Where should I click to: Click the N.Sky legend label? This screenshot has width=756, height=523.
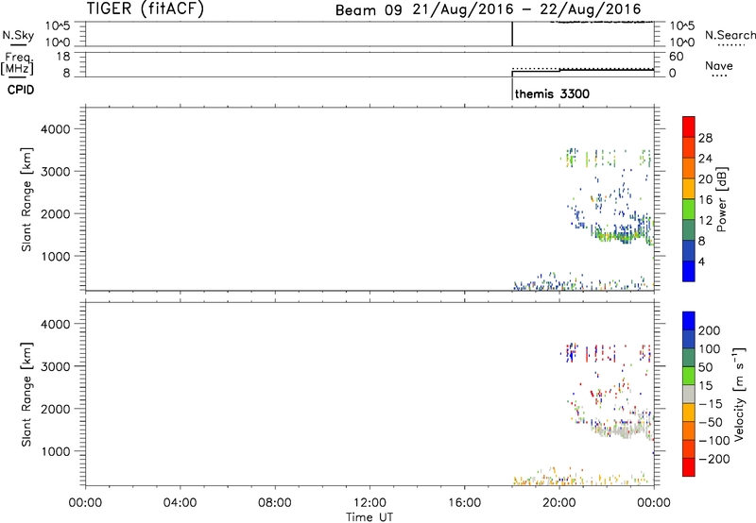18,35
